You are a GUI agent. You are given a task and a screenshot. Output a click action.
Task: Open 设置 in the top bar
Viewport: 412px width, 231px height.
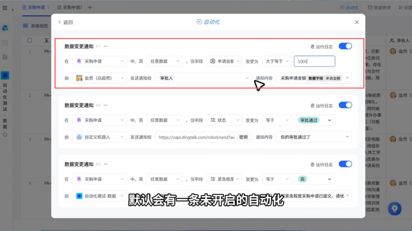pyautogui.click(x=405, y=8)
